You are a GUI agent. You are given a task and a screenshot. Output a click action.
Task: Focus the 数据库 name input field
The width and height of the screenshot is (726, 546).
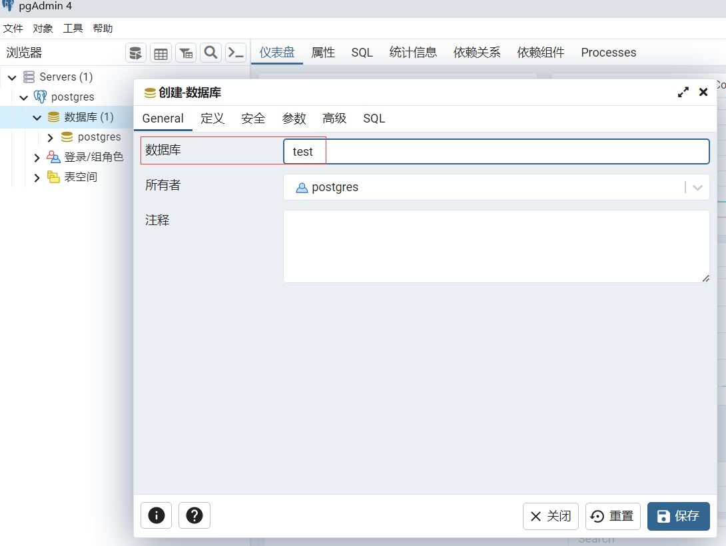tap(496, 151)
